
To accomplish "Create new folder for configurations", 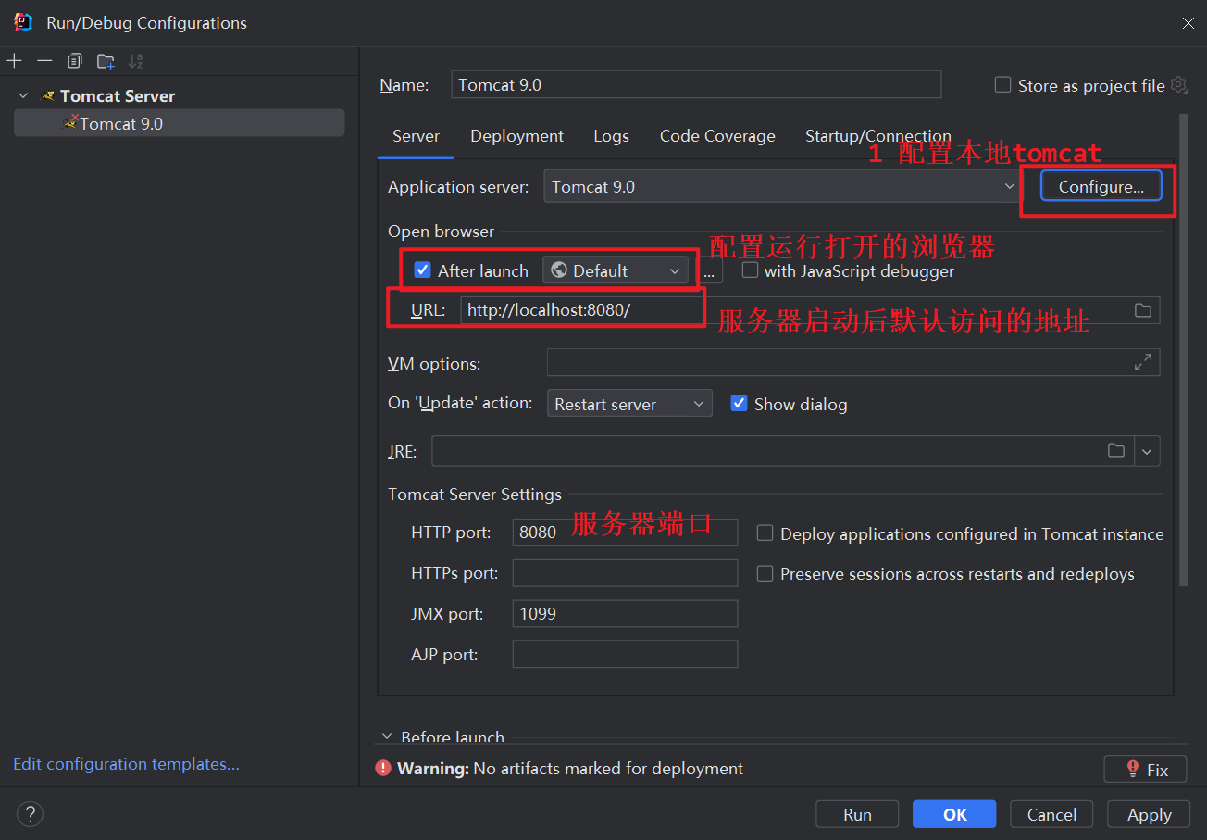I will point(106,61).
